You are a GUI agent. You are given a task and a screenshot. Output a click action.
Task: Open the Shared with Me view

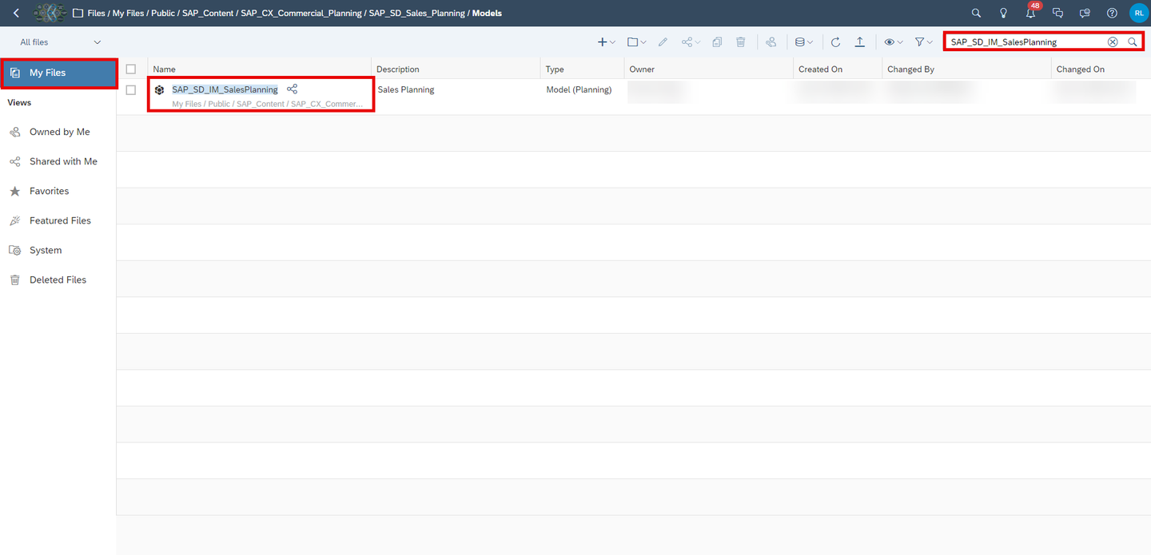[x=59, y=161]
